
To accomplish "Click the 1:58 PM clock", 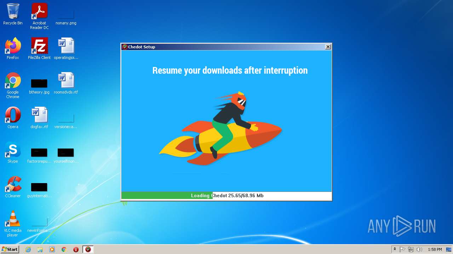I will tap(435, 249).
